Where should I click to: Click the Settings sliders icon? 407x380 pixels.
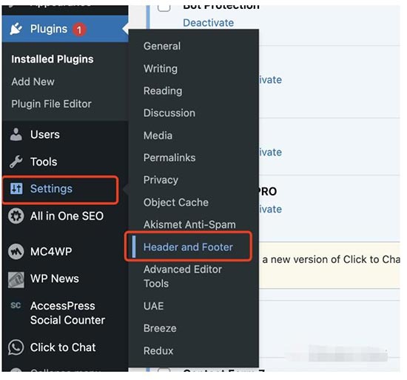(x=16, y=189)
